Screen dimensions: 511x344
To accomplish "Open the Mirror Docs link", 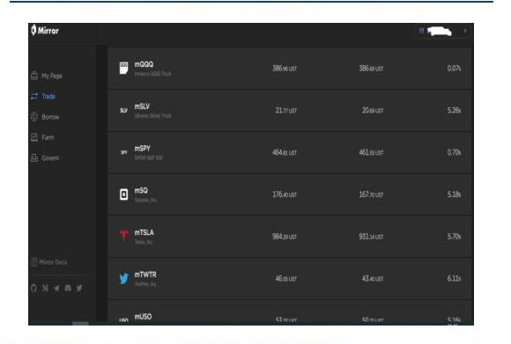I will 48,262.
